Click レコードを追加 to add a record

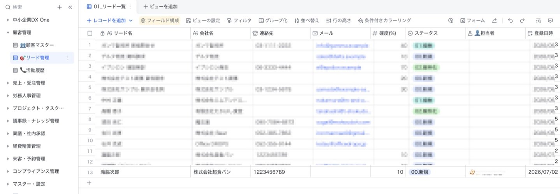[x=106, y=20]
